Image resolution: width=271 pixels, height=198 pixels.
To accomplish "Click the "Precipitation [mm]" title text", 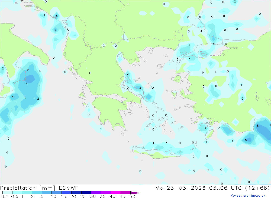I will point(28,188).
